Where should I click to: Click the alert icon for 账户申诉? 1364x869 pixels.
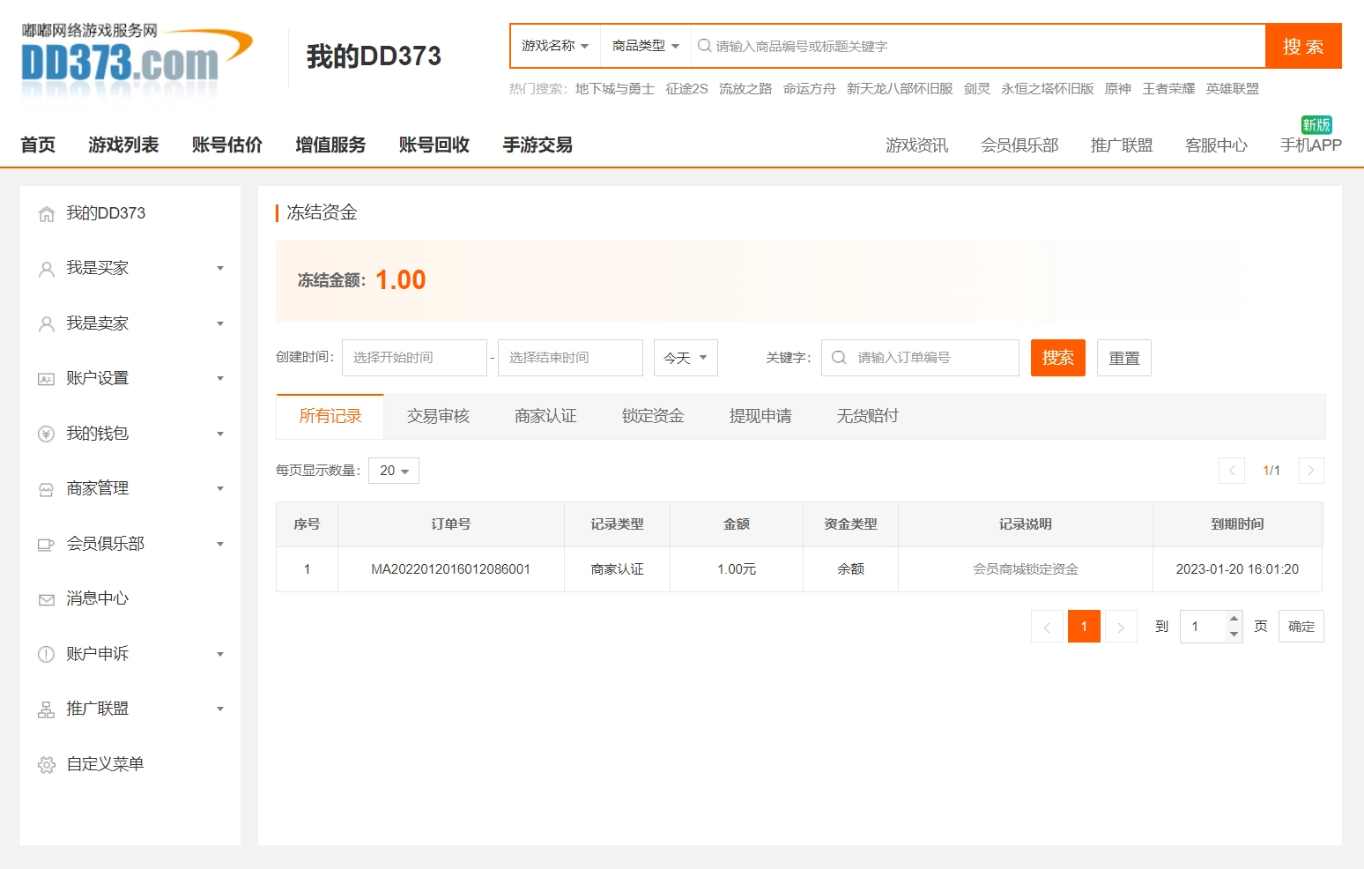47,654
